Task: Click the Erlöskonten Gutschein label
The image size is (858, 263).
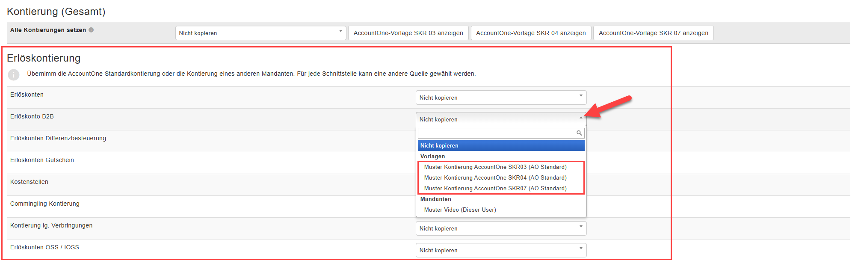Action: click(42, 160)
